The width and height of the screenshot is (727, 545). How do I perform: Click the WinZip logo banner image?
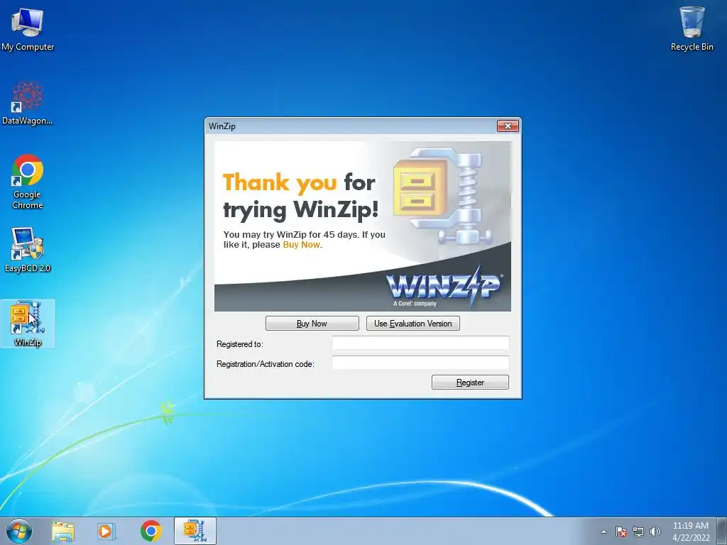(363, 226)
